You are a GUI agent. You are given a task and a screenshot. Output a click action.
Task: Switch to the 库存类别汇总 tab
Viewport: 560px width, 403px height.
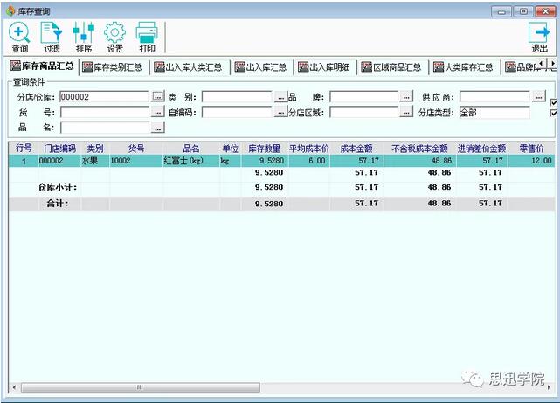[114, 66]
